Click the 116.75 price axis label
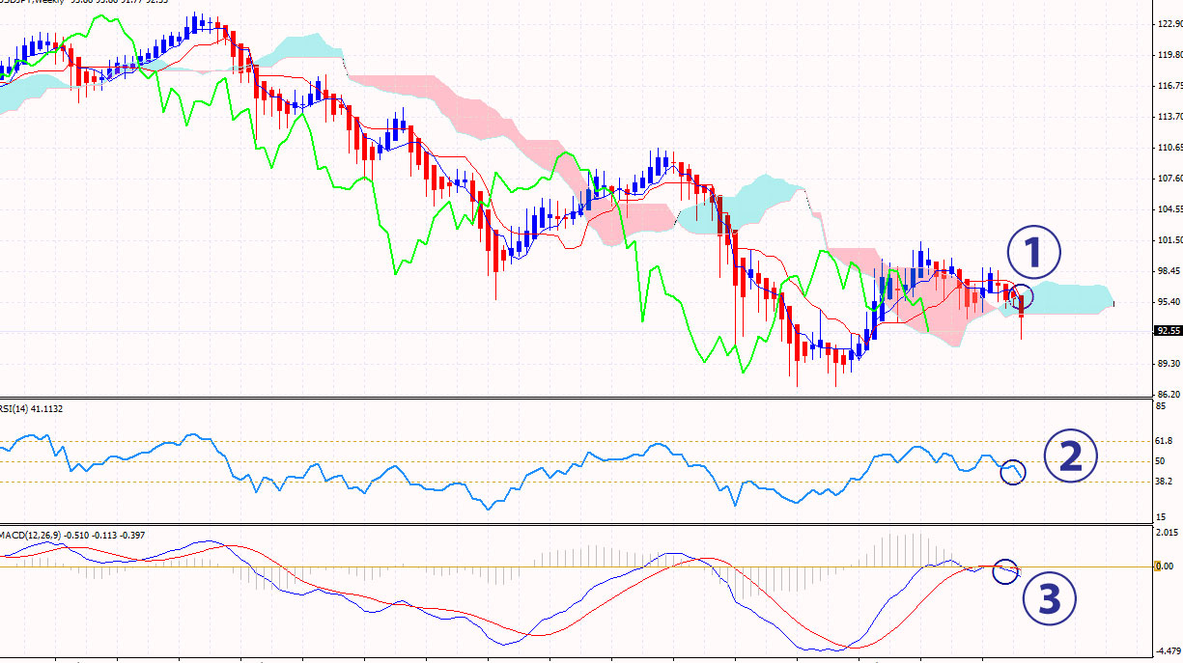 [x=1169, y=86]
